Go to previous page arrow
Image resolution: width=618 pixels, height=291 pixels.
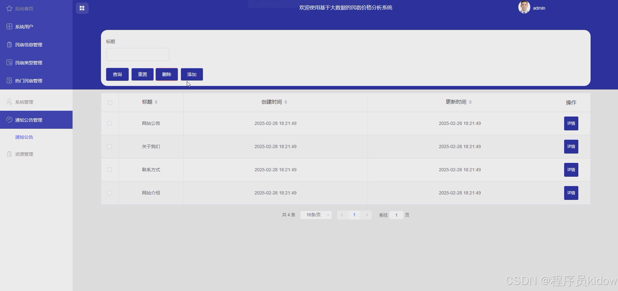(x=342, y=215)
